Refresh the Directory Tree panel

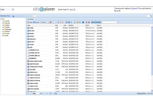pos(13,16)
